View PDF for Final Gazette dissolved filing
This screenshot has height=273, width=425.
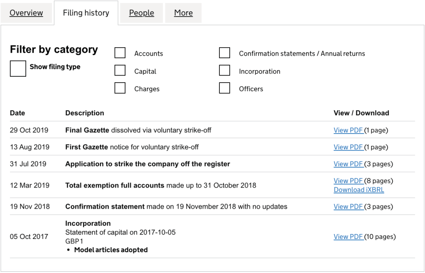click(x=348, y=130)
